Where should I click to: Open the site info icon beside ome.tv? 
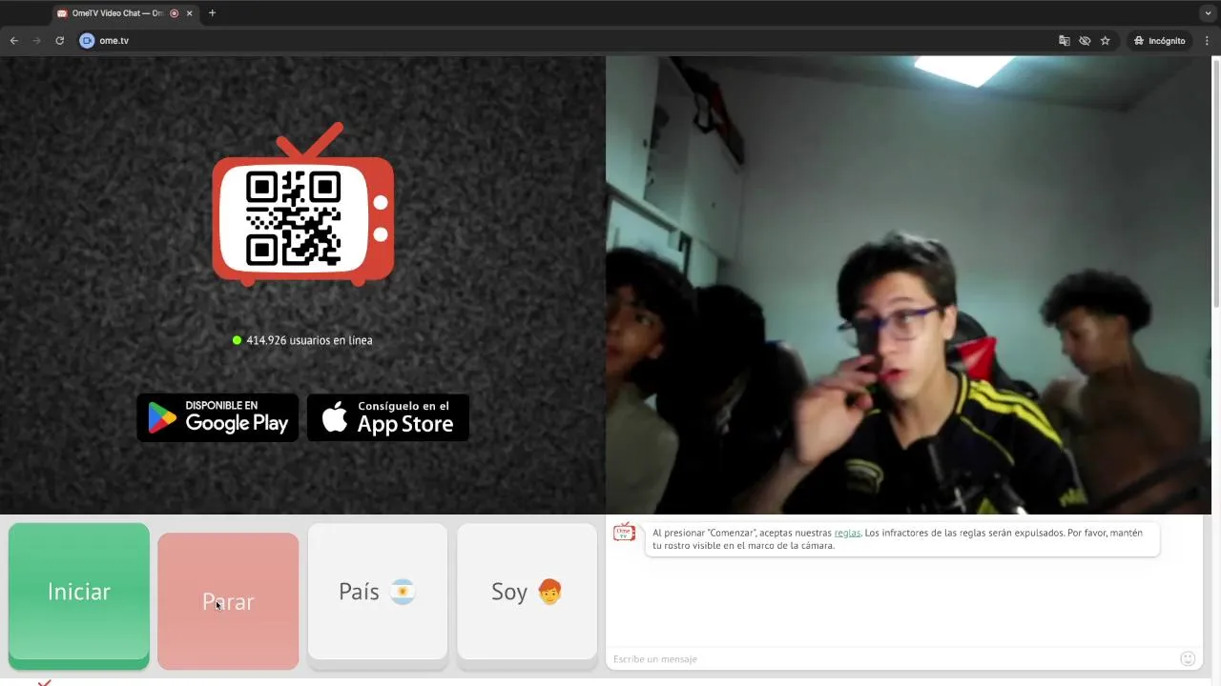point(87,41)
